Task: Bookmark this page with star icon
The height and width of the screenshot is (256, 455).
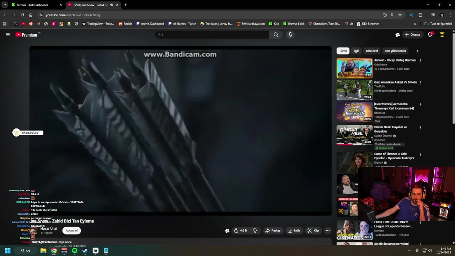Action: (x=400, y=15)
